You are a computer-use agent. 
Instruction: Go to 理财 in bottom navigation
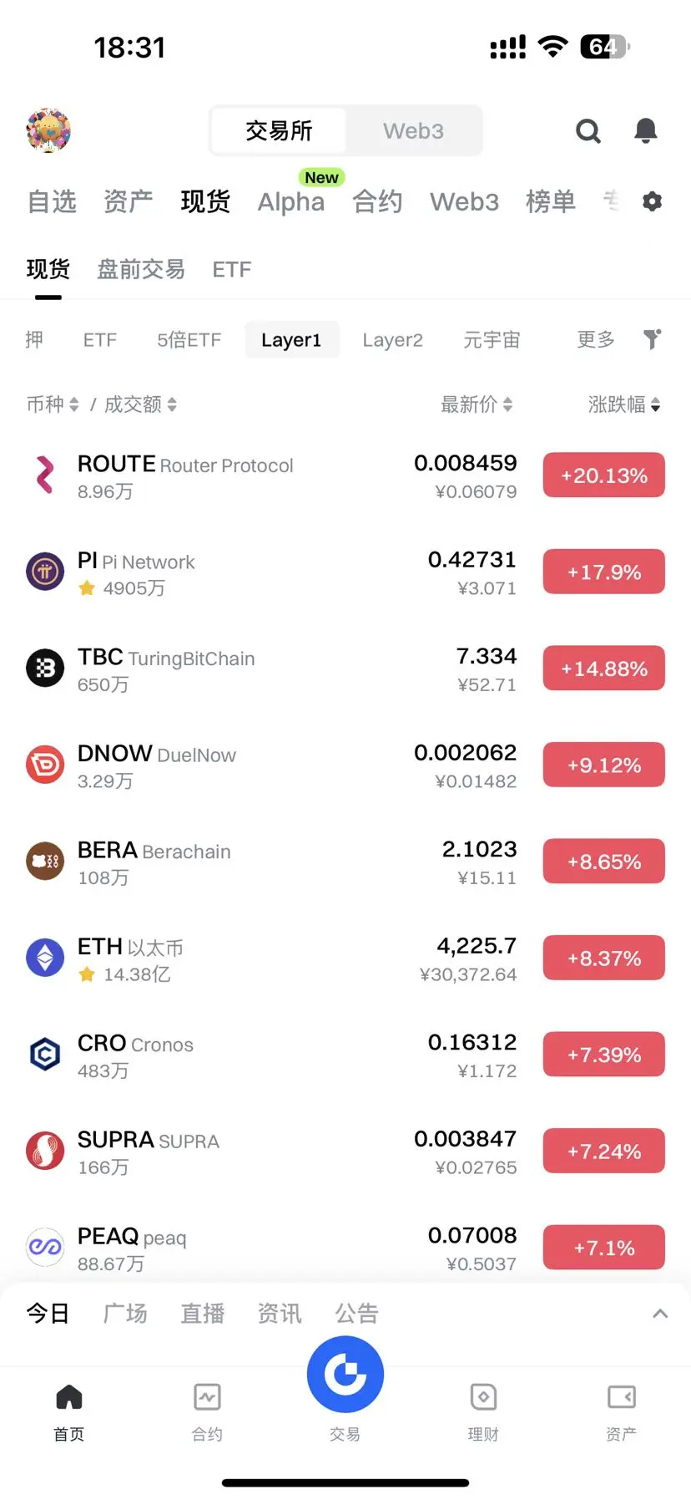[x=483, y=1411]
